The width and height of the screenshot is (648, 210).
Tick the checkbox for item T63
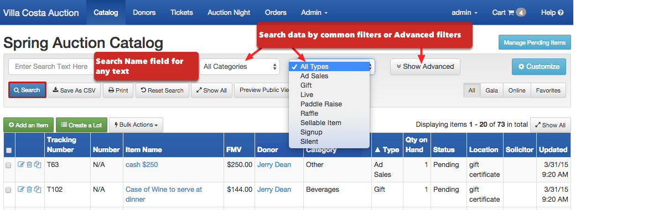click(8, 165)
